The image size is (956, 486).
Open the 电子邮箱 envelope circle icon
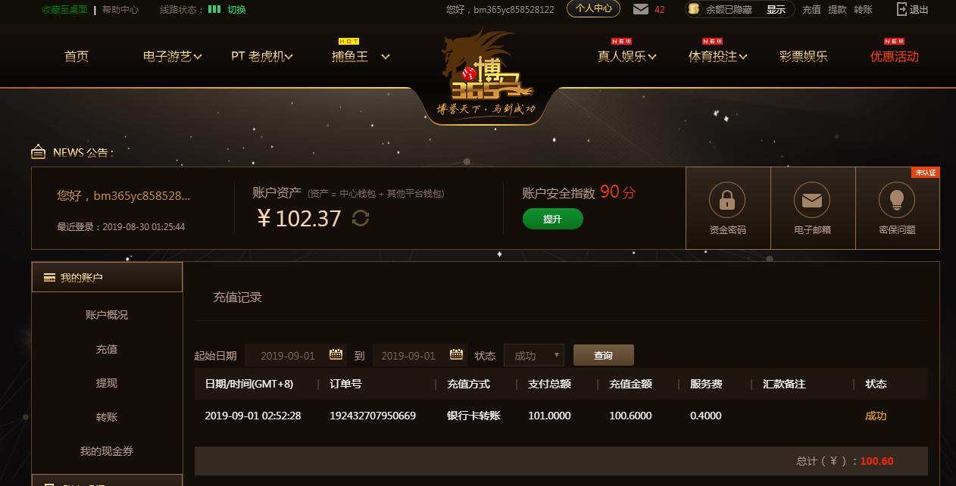812,200
